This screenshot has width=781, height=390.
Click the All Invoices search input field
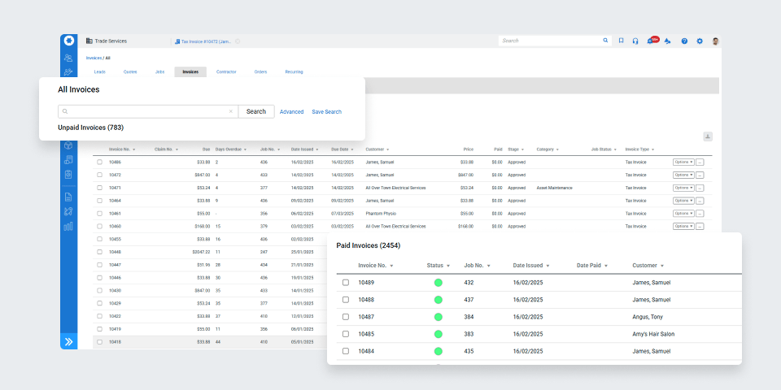(x=148, y=111)
